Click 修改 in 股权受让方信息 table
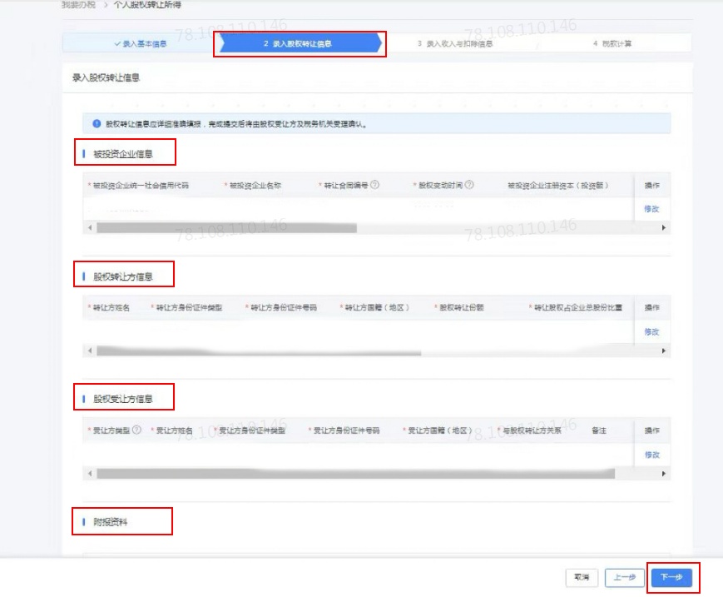The width and height of the screenshot is (723, 597). pyautogui.click(x=651, y=455)
